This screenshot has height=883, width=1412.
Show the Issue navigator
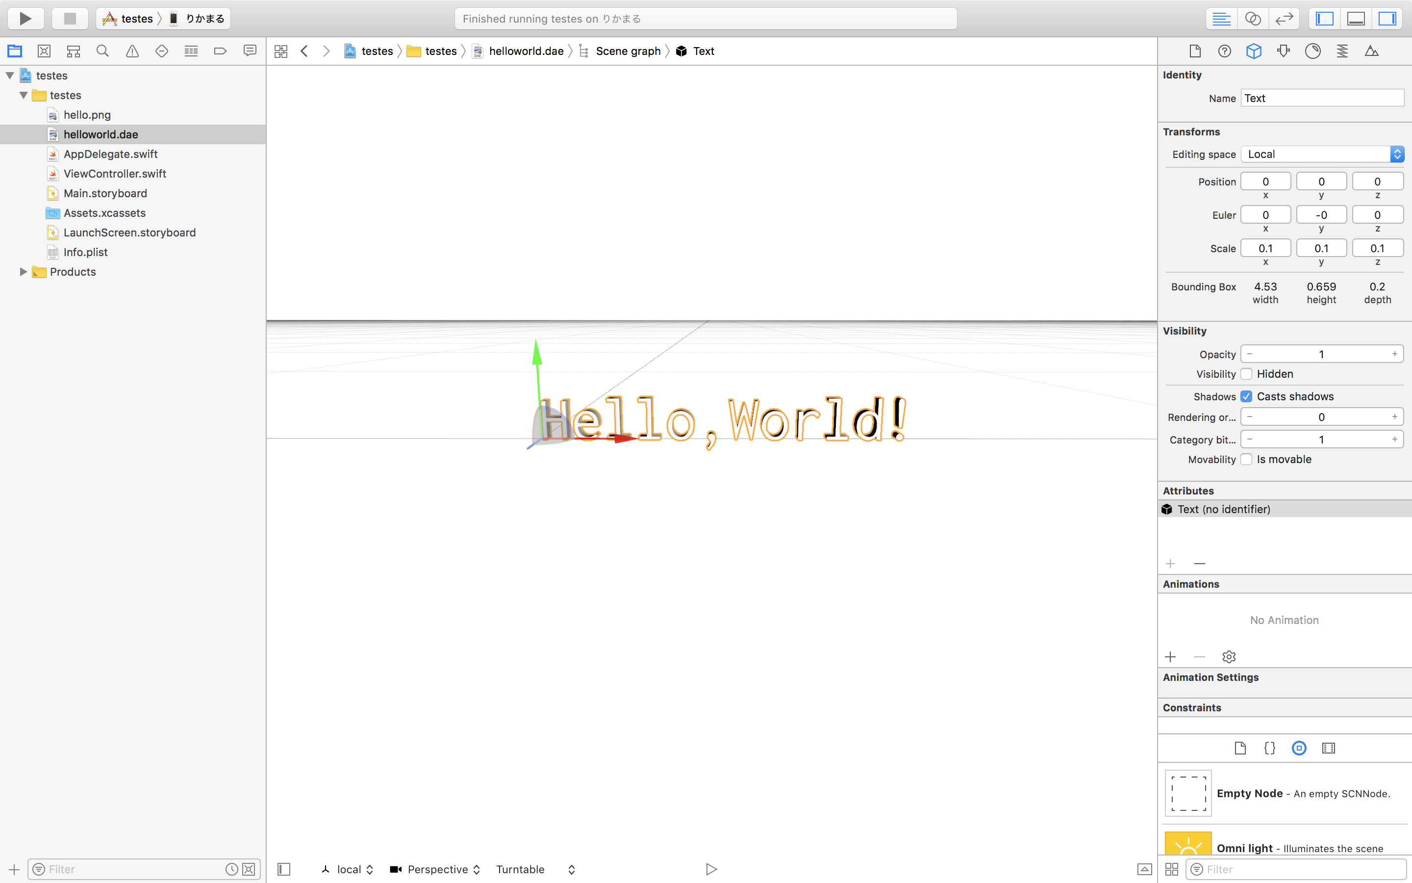click(131, 51)
